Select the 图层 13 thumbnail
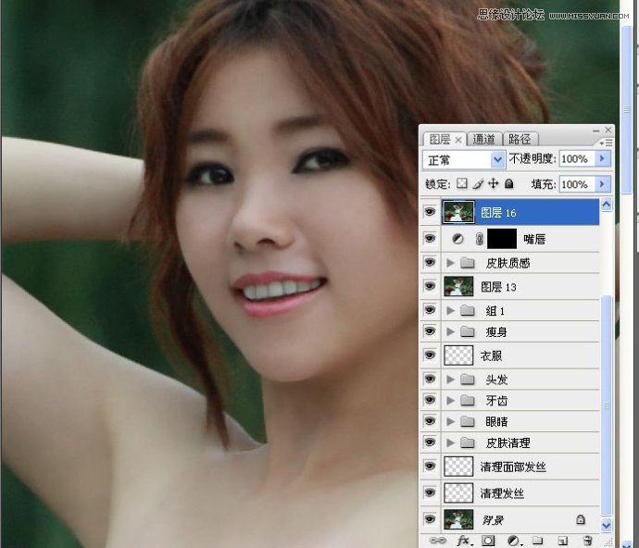This screenshot has height=548, width=639. pyautogui.click(x=458, y=286)
